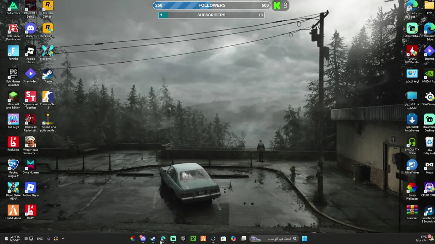The width and height of the screenshot is (435, 244).
Task: Select Minecraft Java Edition icon
Action: tap(13, 100)
